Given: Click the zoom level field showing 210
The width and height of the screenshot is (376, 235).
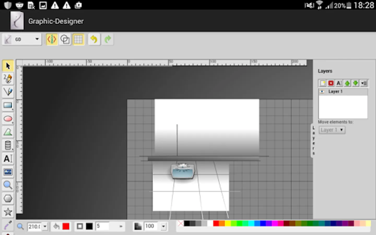Looking at the screenshot, I should (34, 226).
